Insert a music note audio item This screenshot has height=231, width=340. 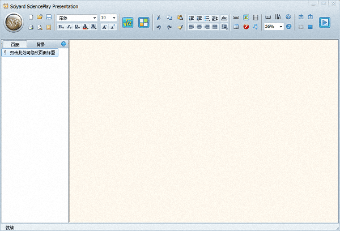256,27
